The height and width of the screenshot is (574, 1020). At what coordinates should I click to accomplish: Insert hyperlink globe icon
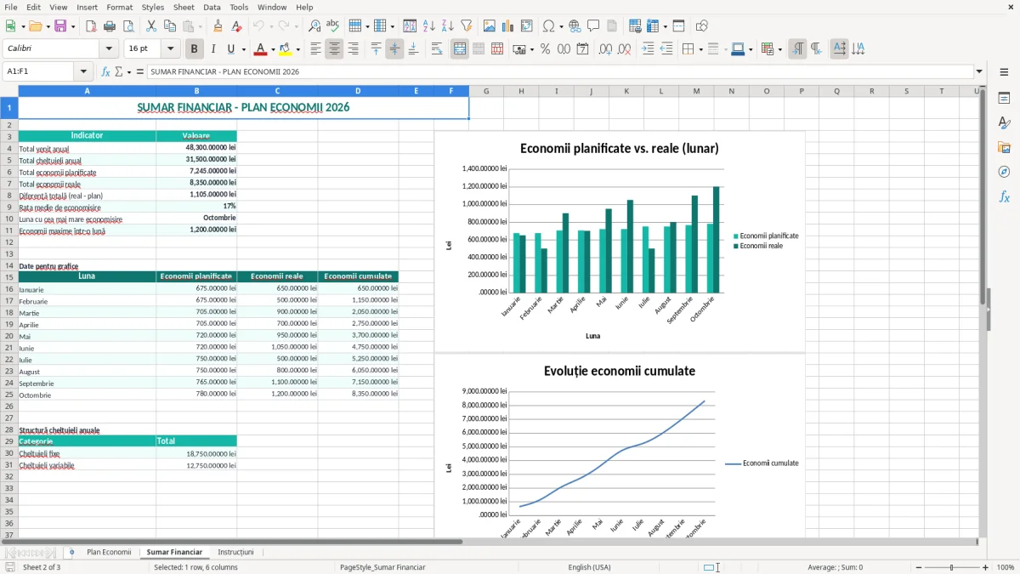click(575, 26)
